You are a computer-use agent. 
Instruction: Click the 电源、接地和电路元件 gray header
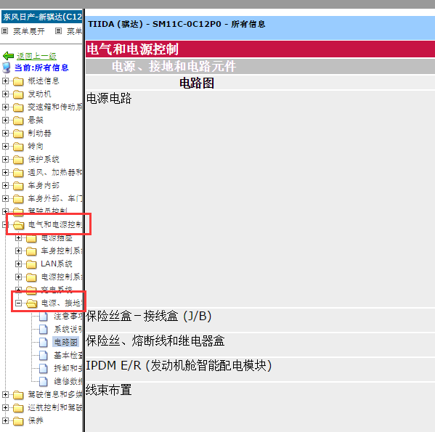pyautogui.click(x=260, y=67)
